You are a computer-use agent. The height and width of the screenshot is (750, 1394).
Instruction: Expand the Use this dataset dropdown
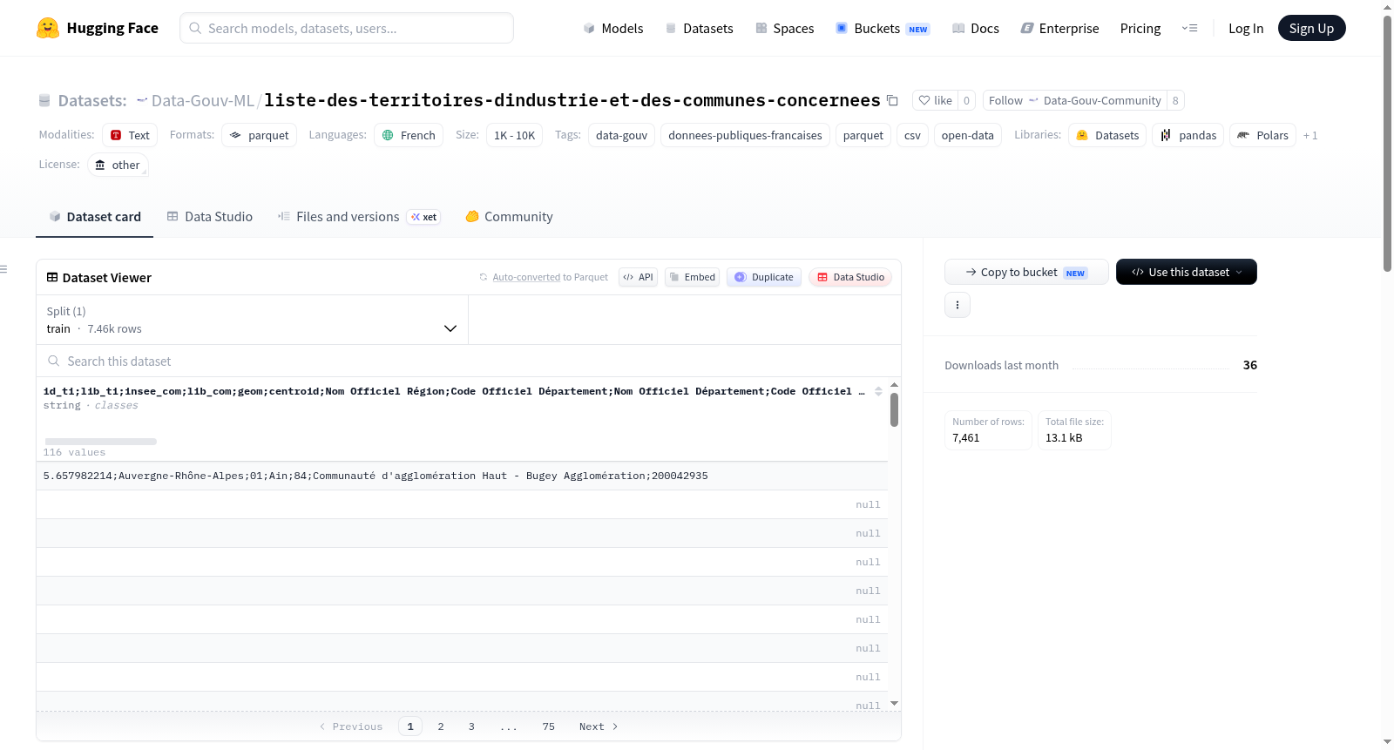click(x=1187, y=272)
